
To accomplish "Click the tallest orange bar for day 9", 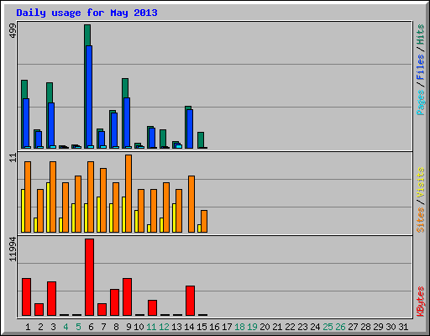I will click(128, 193).
